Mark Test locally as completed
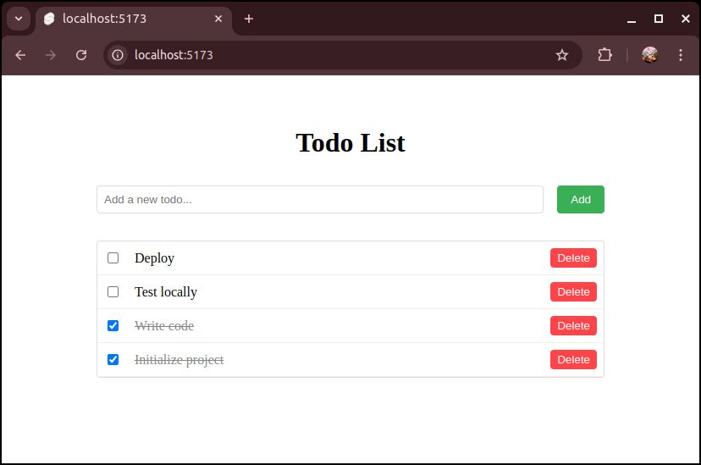This screenshot has height=465, width=701. coord(113,292)
